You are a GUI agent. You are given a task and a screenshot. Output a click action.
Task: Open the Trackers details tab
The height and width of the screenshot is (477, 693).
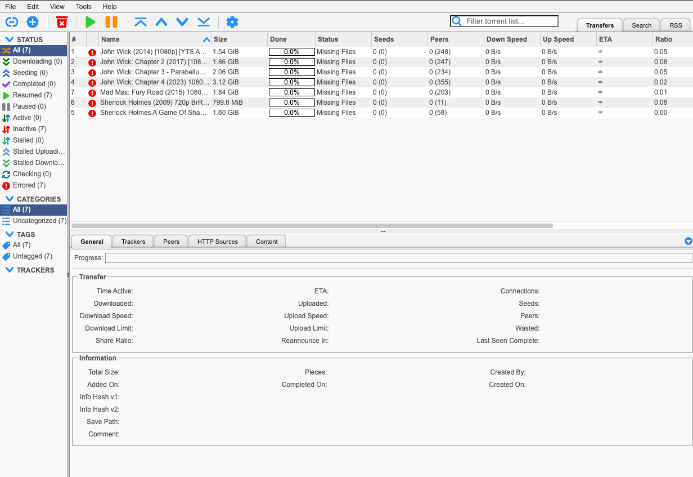coord(133,242)
